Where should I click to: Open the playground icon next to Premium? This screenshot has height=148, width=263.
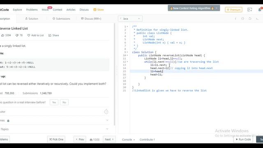[x=250, y=10]
